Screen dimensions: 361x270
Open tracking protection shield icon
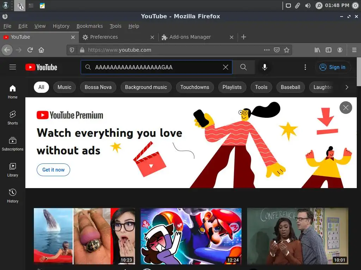72,50
